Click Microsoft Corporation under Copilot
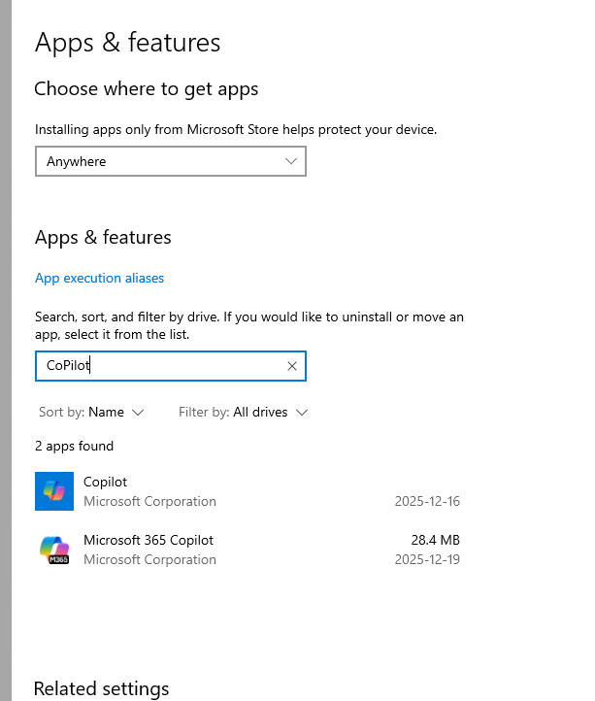Screen dimensions: 595x701 [149, 501]
